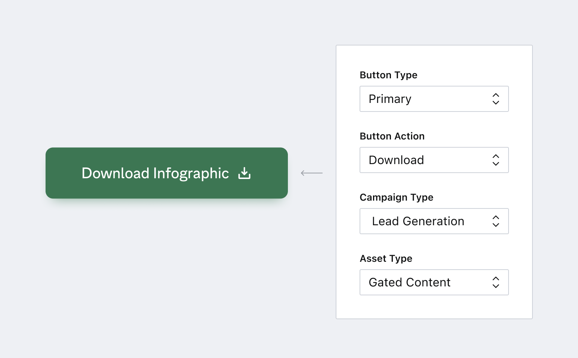Screen dimensions: 578x358
Task: Click up-down chevrons in Asset Type field
Action: coord(495,282)
